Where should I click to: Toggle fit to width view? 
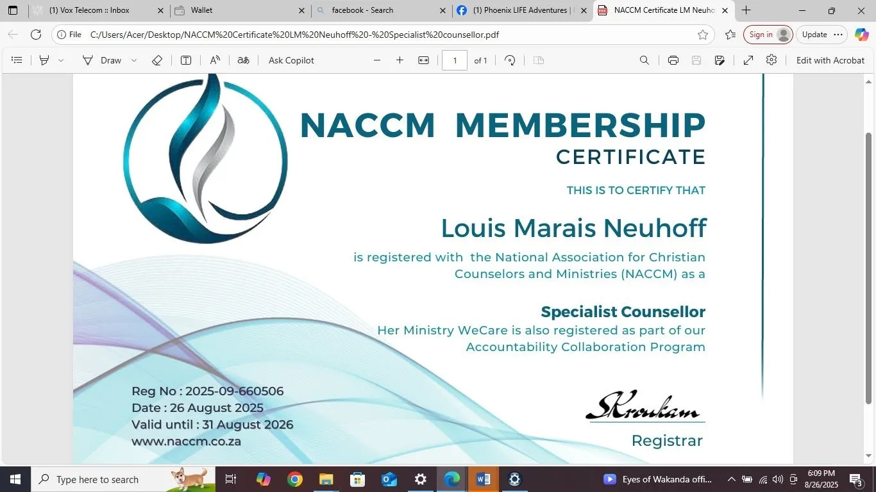coord(423,60)
